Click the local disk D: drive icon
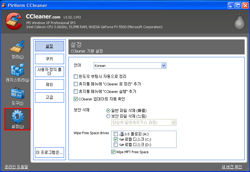Image resolution: width=250 pixels, height=172 pixels. point(122,144)
